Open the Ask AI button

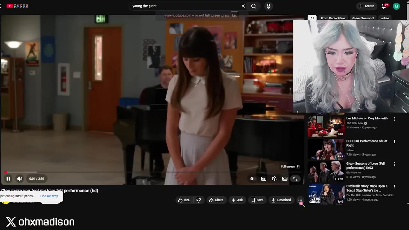(x=237, y=200)
